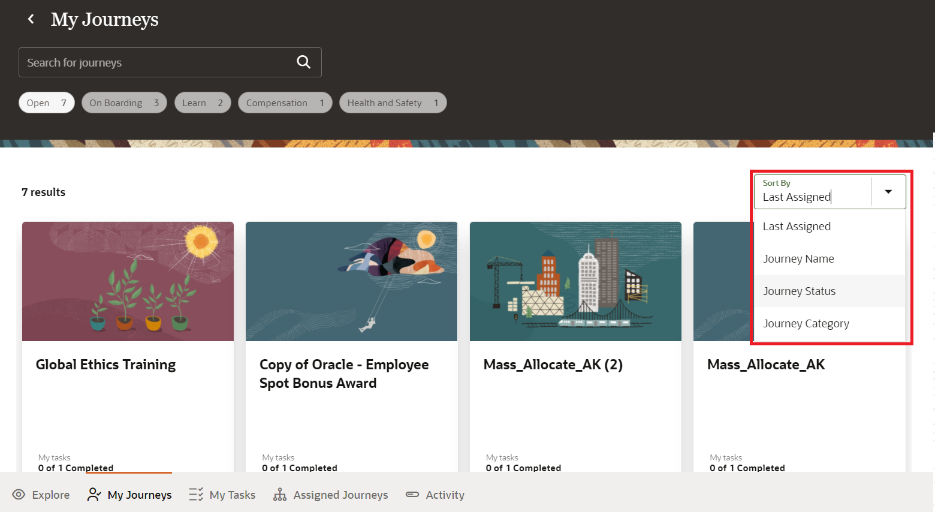Click Copy of Oracle - Employee Spot Bonus title

[344, 374]
